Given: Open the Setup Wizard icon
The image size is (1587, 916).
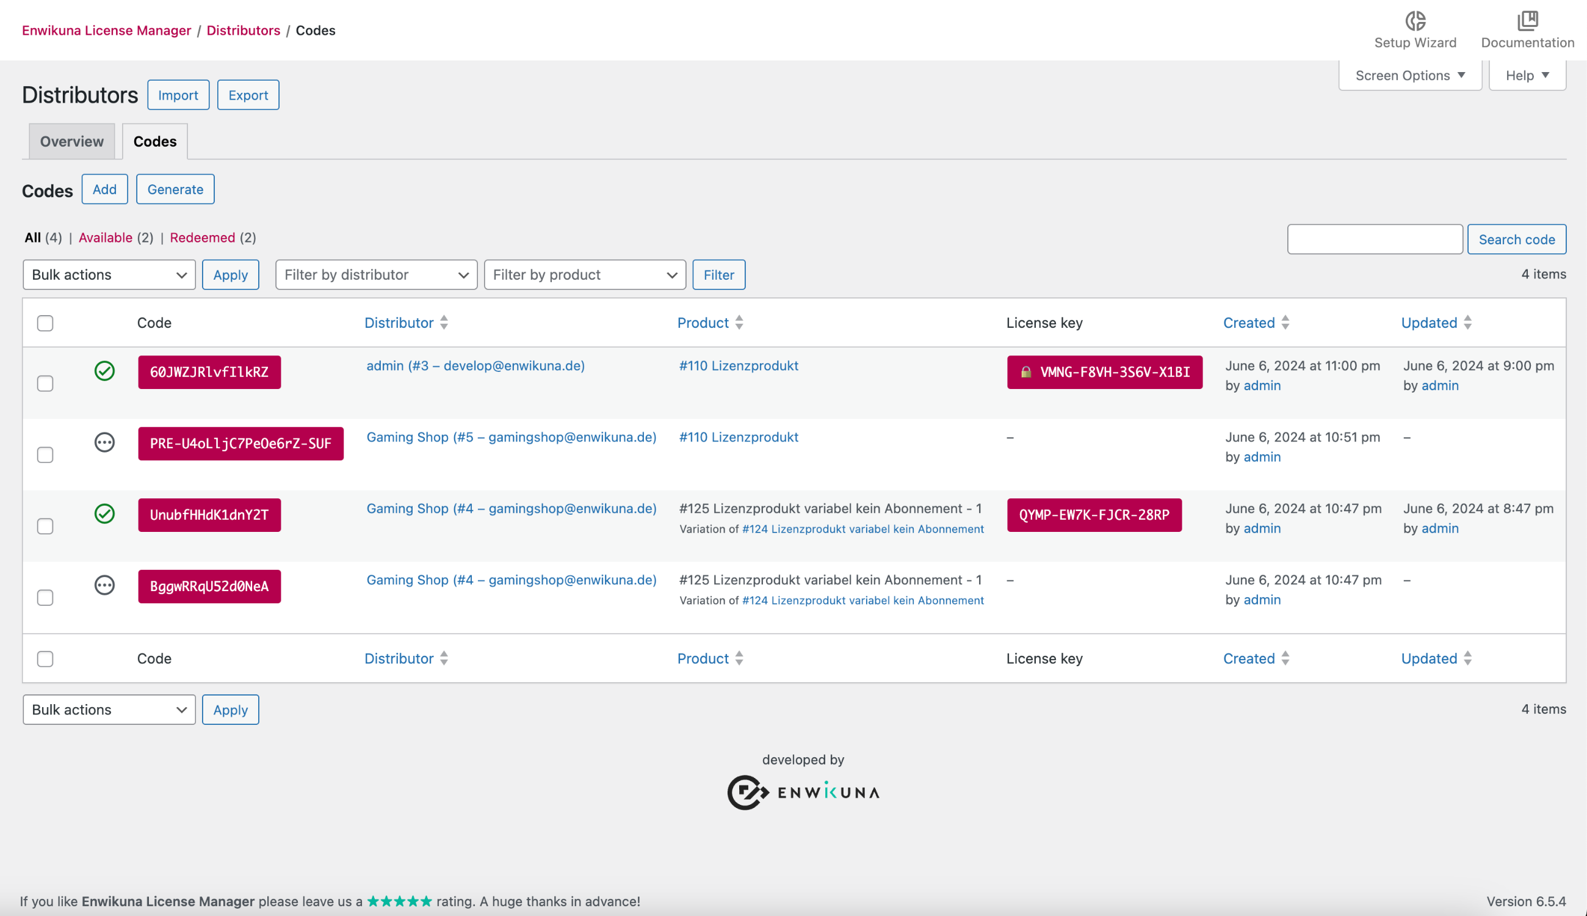Looking at the screenshot, I should (1415, 21).
